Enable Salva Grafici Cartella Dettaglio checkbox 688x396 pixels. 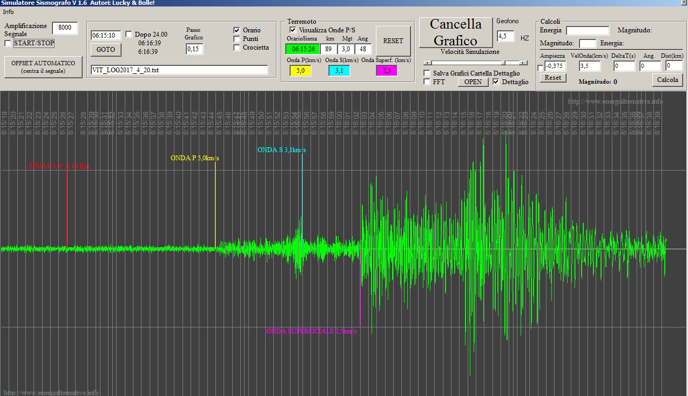[x=427, y=73]
